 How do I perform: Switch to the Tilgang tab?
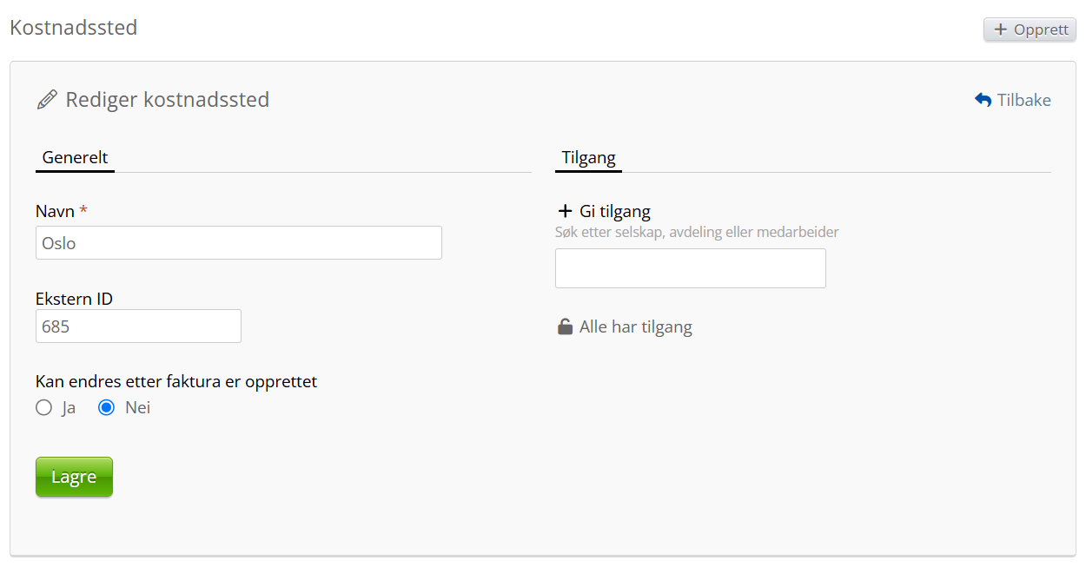[588, 158]
